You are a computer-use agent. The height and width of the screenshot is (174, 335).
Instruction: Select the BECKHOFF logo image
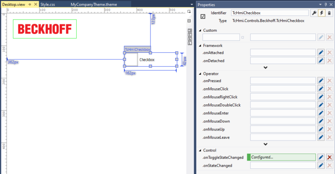pyautogui.click(x=45, y=29)
